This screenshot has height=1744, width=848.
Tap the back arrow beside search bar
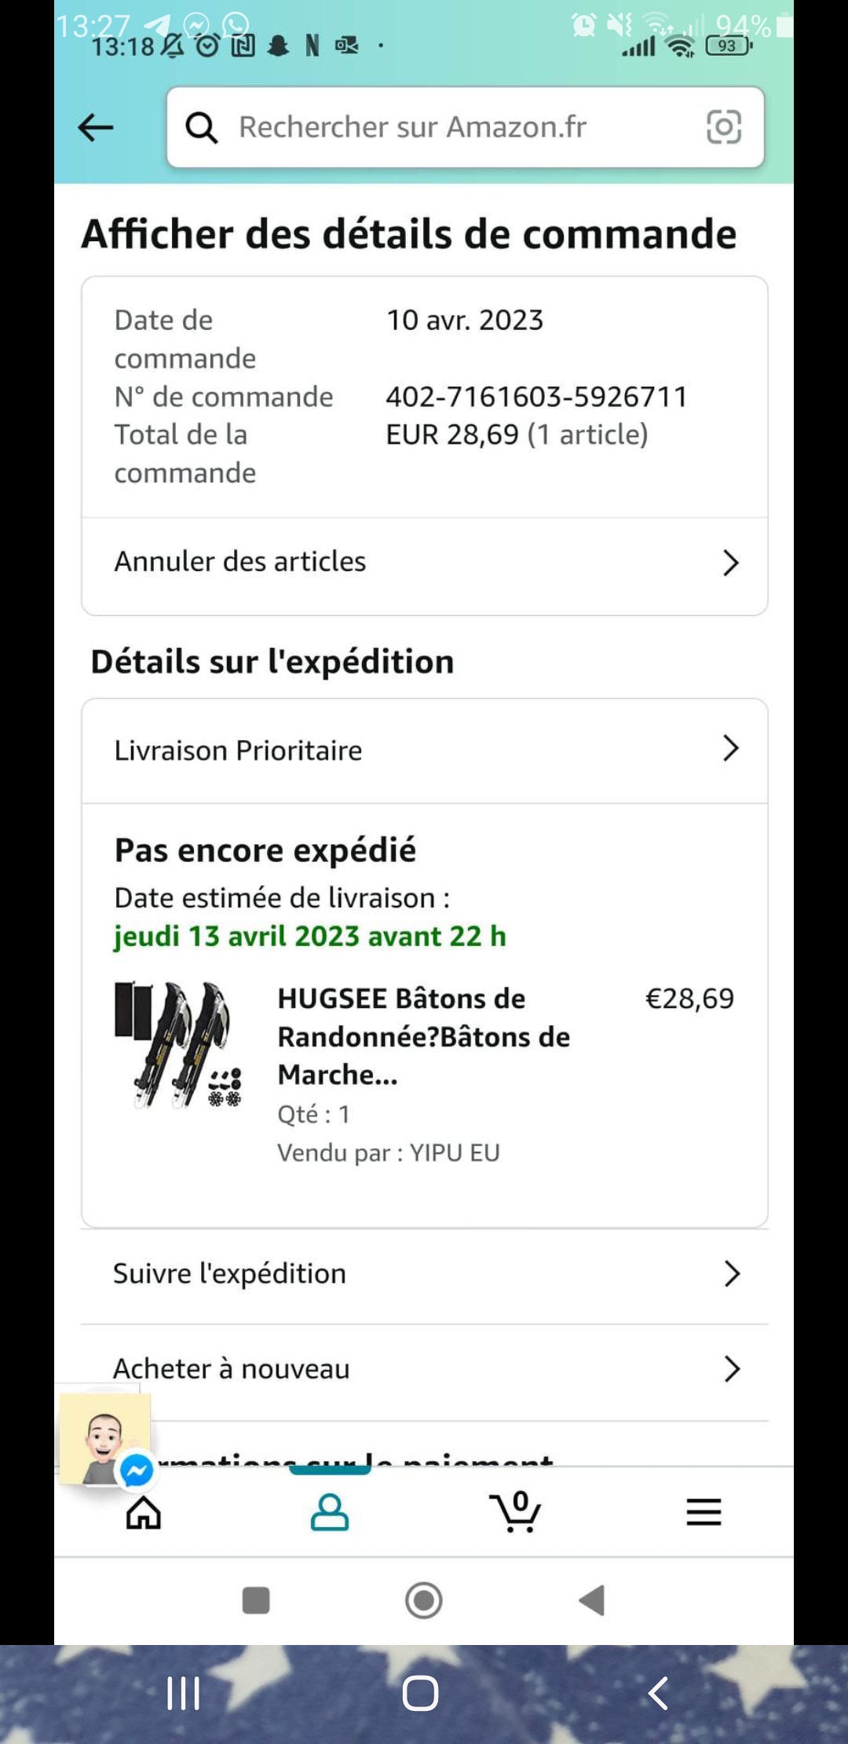[96, 127]
